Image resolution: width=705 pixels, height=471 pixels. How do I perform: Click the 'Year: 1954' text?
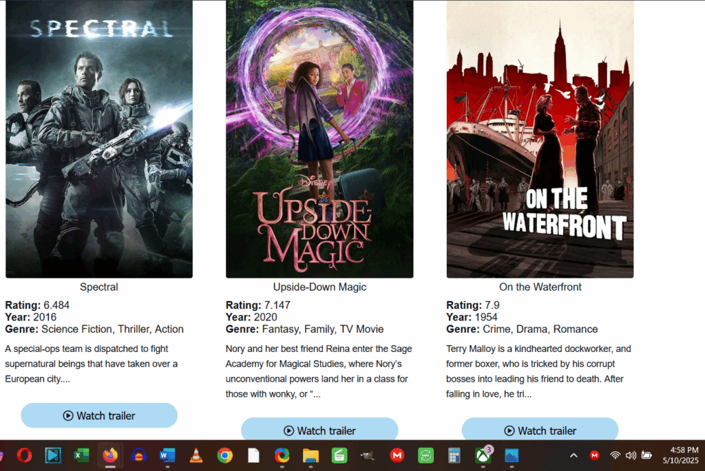pos(472,317)
